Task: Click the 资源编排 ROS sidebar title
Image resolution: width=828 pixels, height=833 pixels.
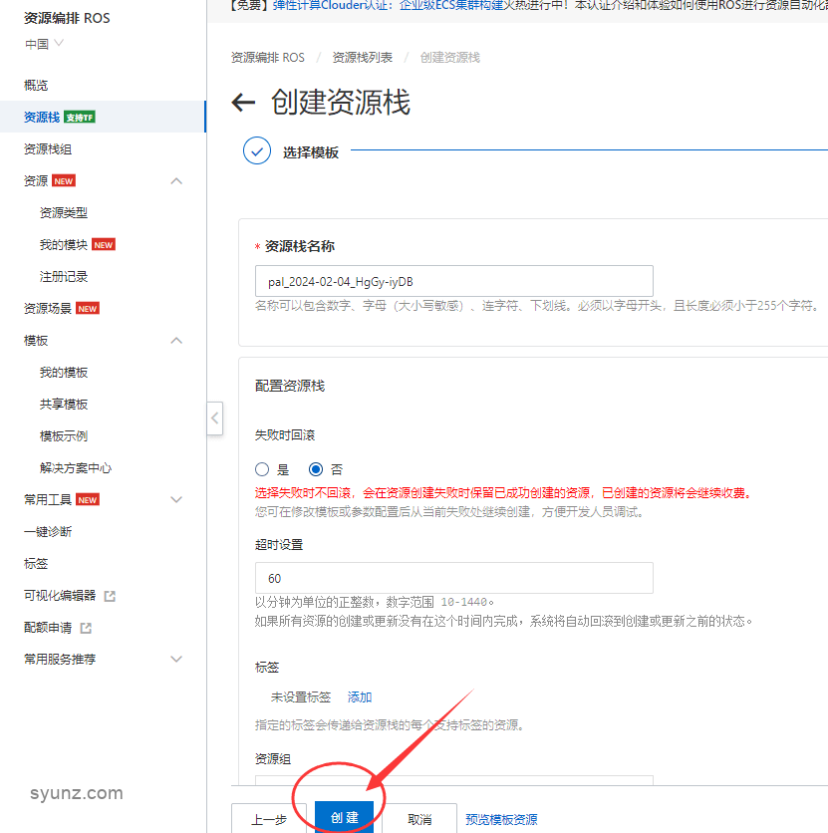Action: [67, 18]
